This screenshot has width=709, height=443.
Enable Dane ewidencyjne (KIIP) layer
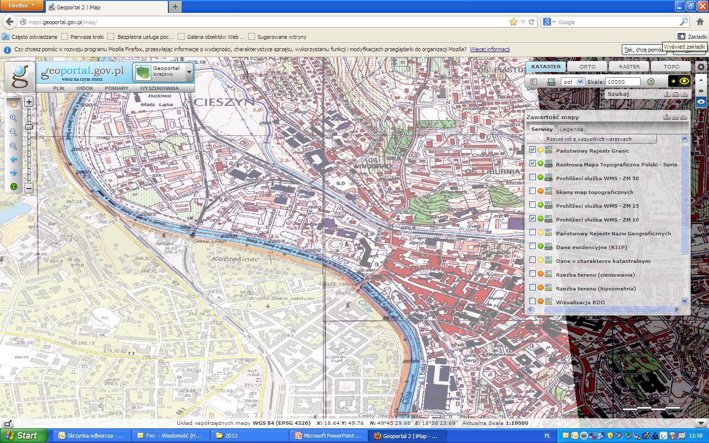tap(532, 246)
